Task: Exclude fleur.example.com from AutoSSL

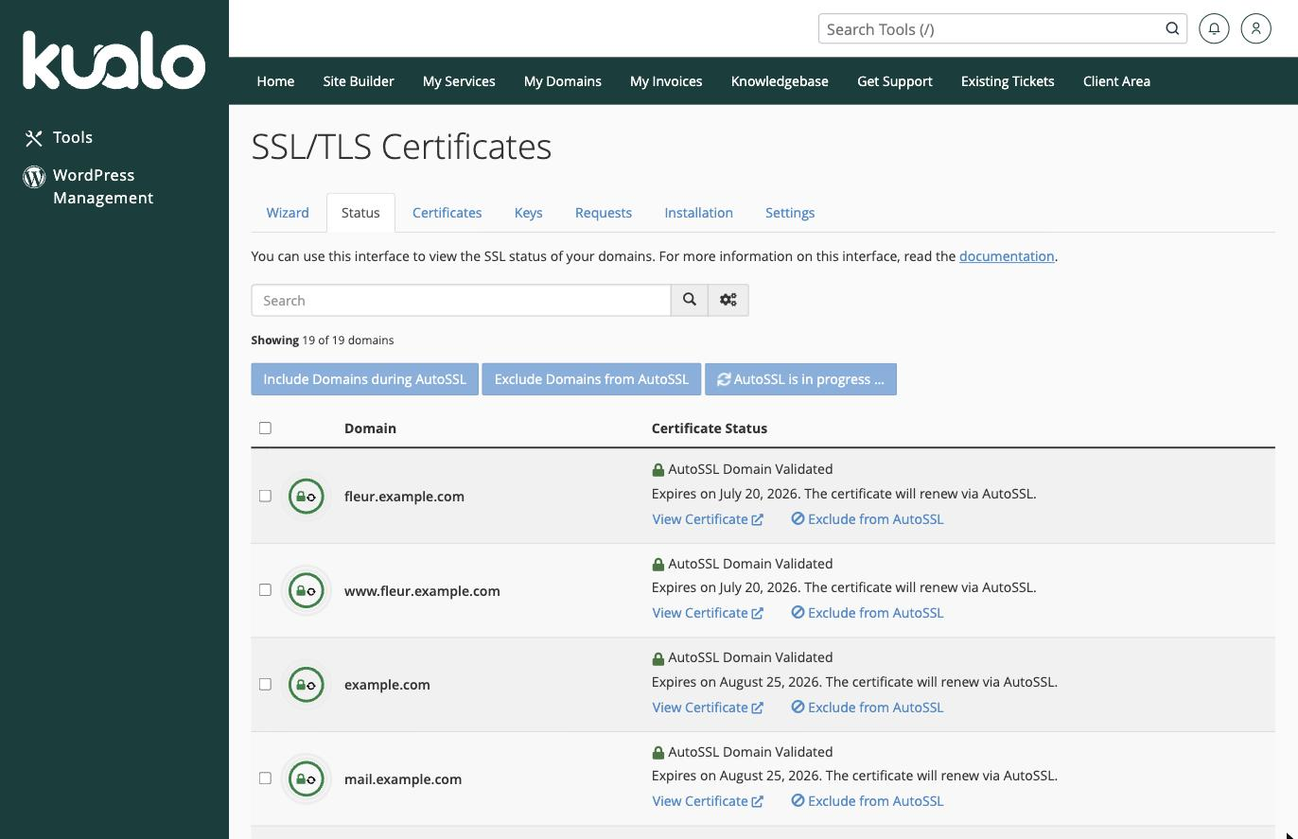Action: [868, 519]
